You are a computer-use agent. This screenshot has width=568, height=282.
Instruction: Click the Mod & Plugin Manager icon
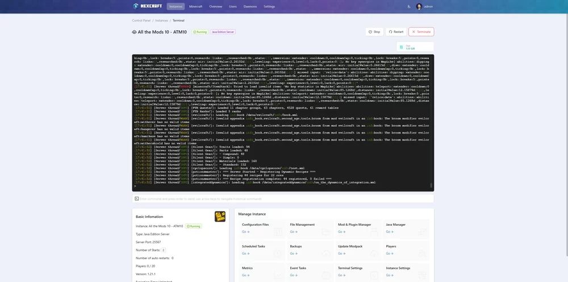click(x=374, y=231)
